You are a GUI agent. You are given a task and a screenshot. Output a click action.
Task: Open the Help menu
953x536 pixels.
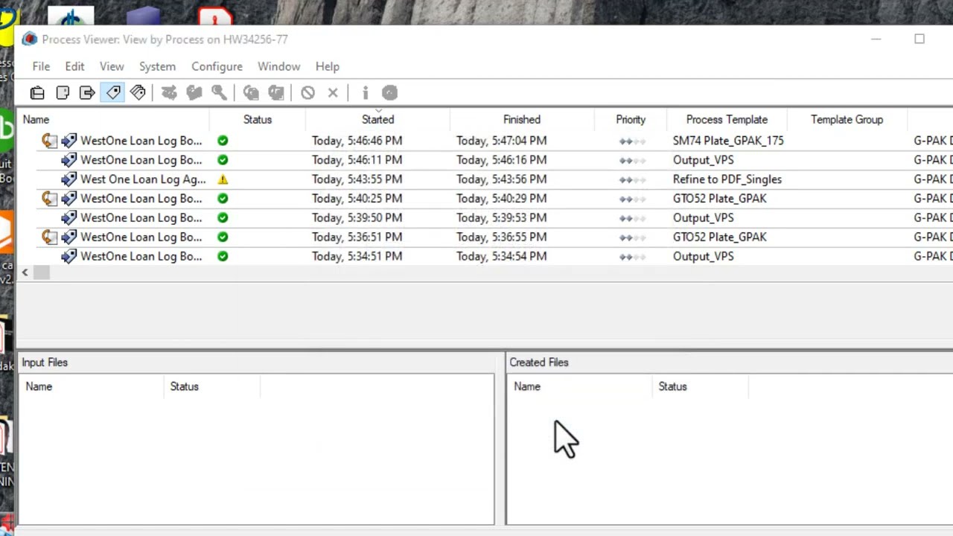tap(327, 66)
